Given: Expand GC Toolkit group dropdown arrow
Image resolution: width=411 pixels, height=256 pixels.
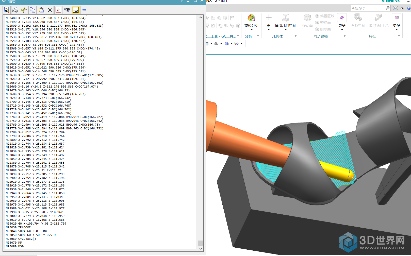Looking at the screenshot, I should tap(238, 36).
